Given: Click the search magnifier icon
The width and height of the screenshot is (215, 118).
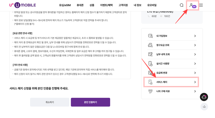Looking at the screenshot, I should point(182,5).
